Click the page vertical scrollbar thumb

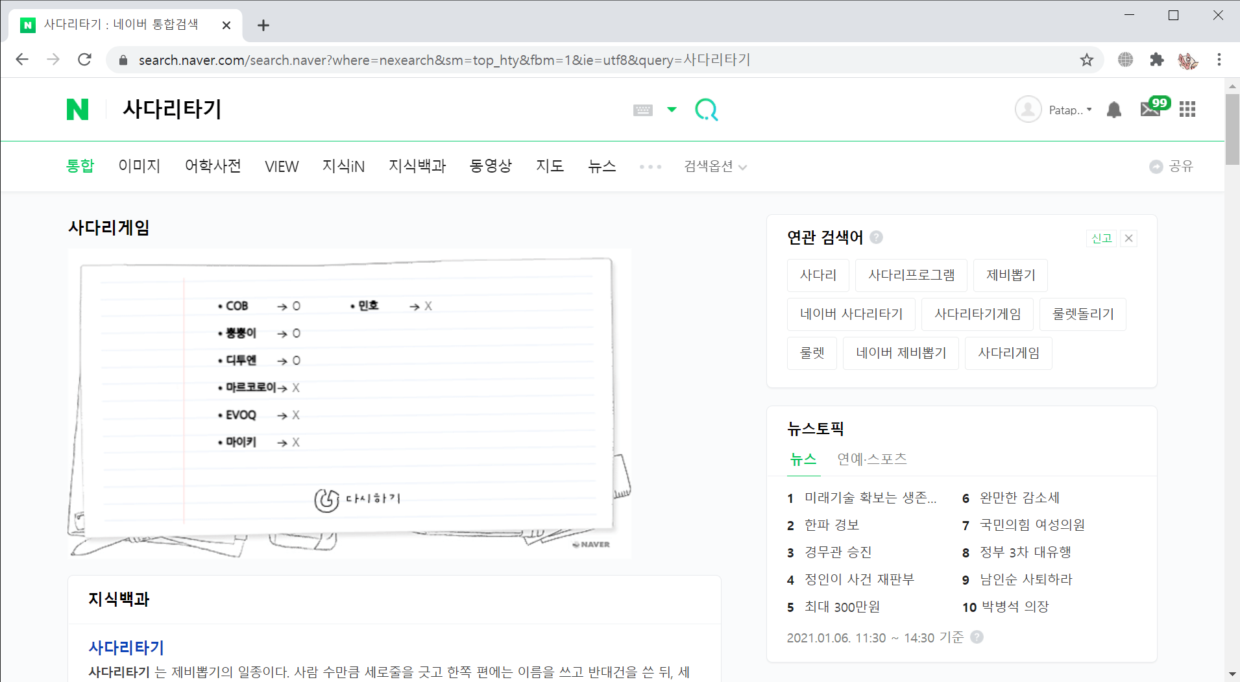1232,130
